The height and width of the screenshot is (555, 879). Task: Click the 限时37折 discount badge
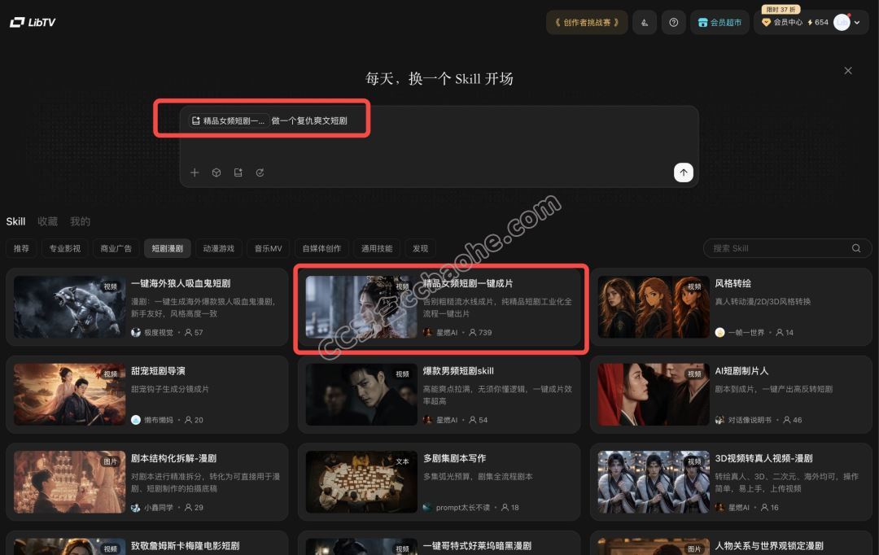[x=781, y=10]
